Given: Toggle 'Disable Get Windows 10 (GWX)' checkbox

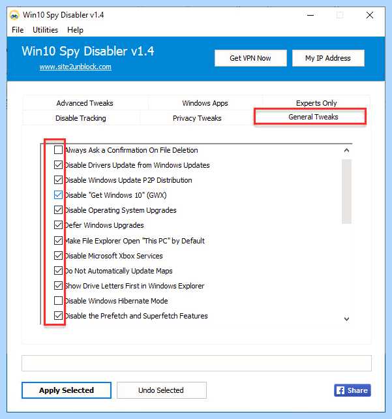Looking at the screenshot, I should (x=58, y=194).
